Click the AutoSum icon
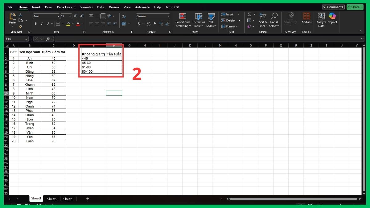370x208 pixels. 249,14
